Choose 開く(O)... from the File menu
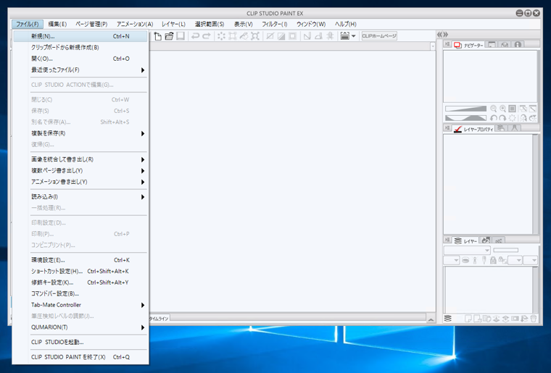This screenshot has width=551, height=373. [80, 59]
